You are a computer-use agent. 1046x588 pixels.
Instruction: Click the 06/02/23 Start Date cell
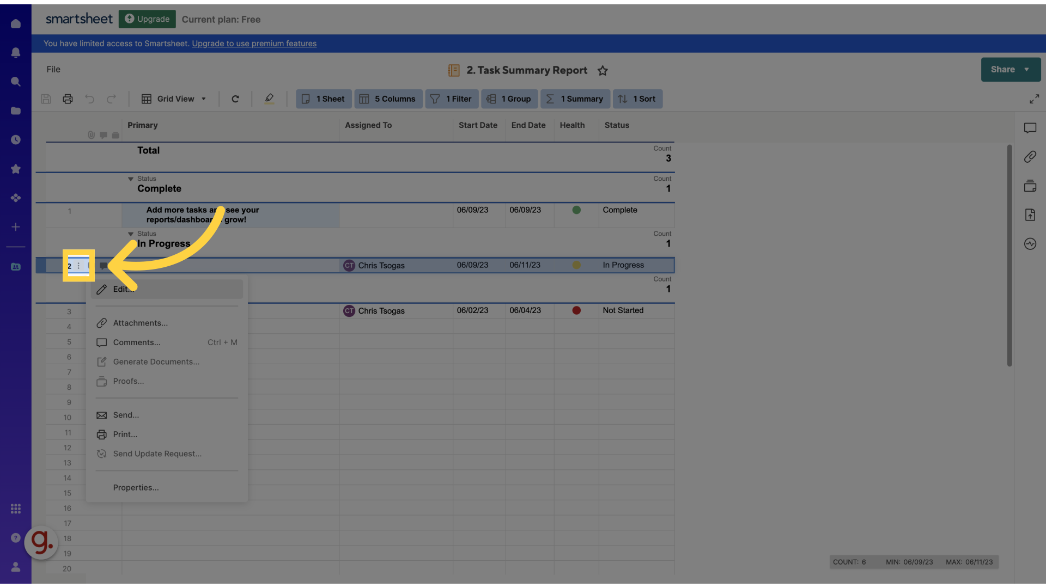479,310
